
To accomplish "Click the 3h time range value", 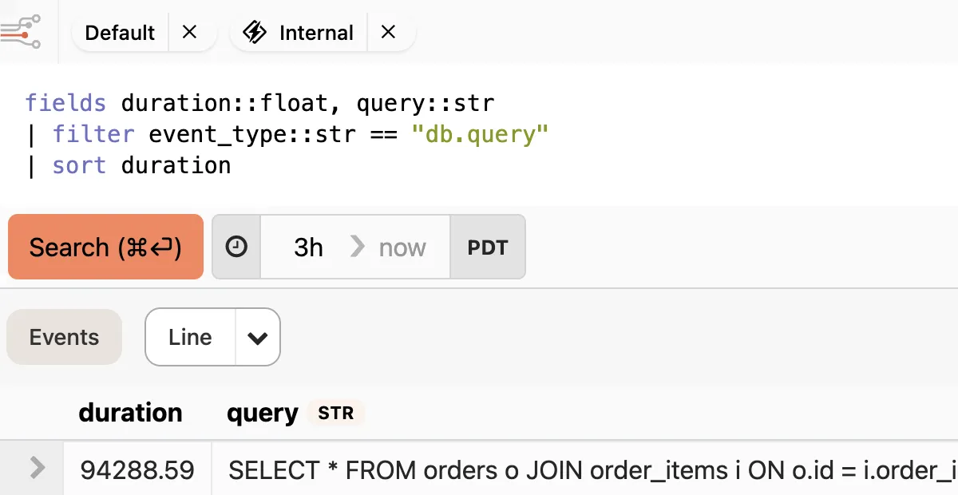I will point(308,247).
